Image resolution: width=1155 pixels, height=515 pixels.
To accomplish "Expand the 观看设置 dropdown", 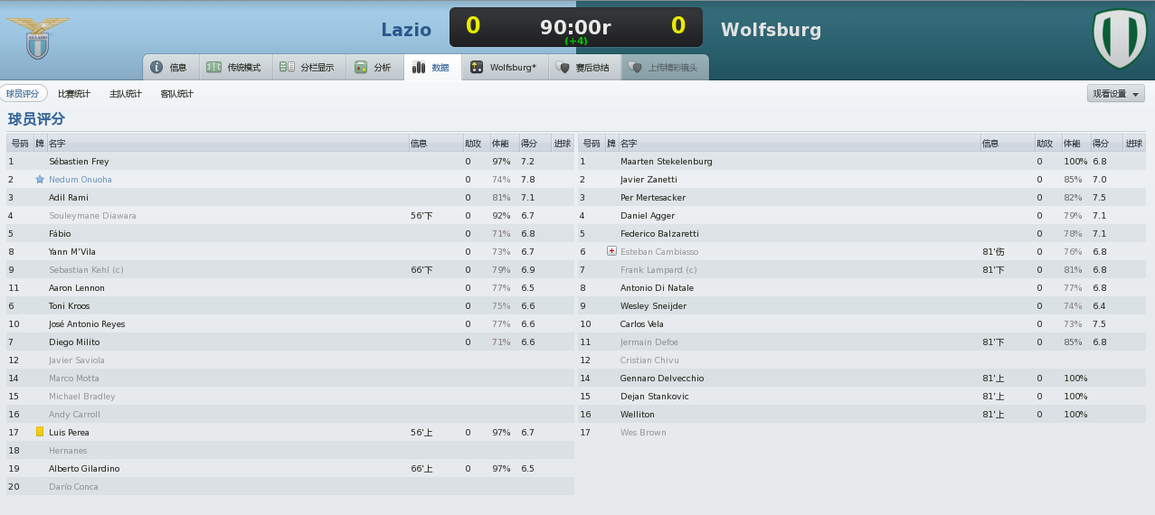I will tap(1116, 94).
